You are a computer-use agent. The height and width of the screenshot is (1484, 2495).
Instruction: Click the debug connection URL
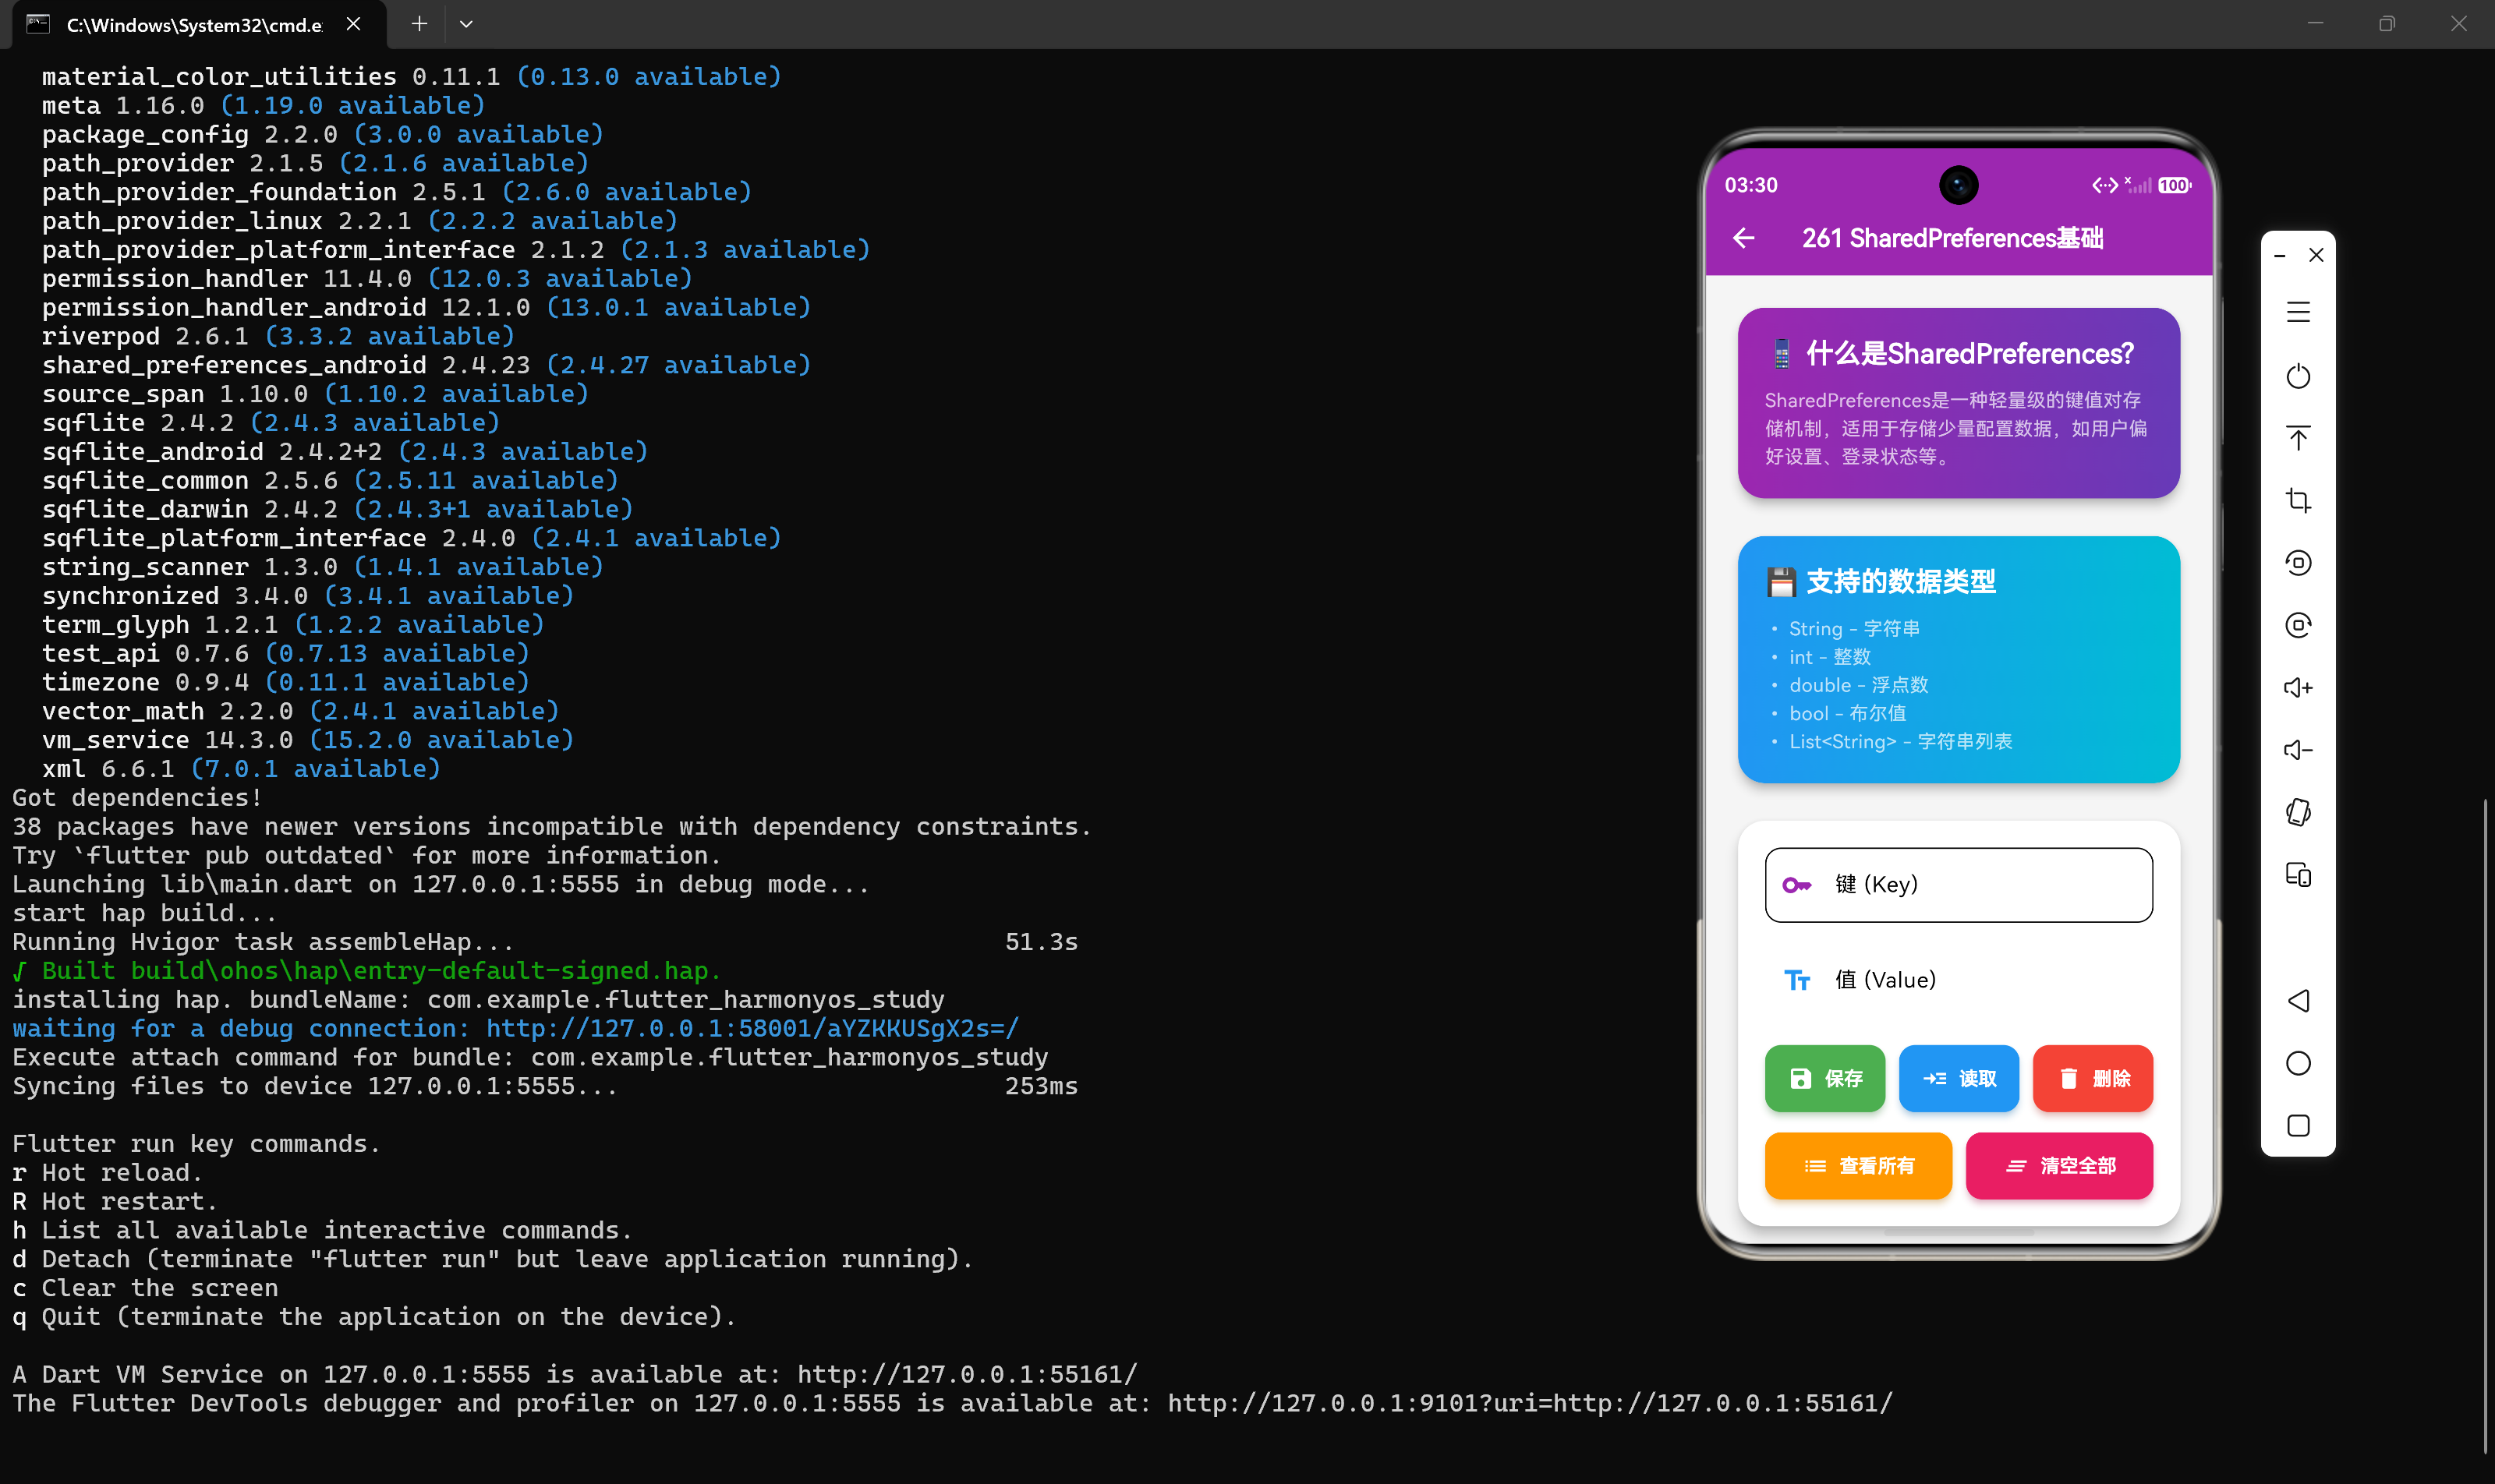pyautogui.click(x=752, y=1028)
